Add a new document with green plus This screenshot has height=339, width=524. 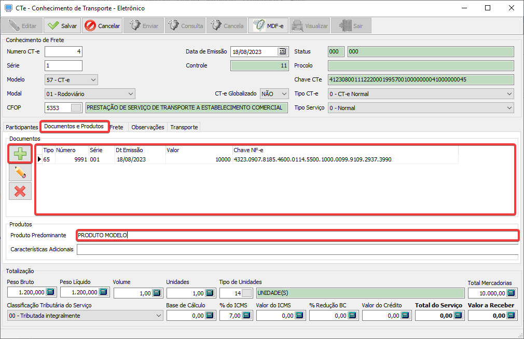pos(20,154)
